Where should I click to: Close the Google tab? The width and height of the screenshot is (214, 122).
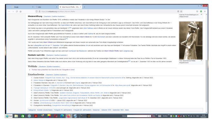tap(33, 7)
